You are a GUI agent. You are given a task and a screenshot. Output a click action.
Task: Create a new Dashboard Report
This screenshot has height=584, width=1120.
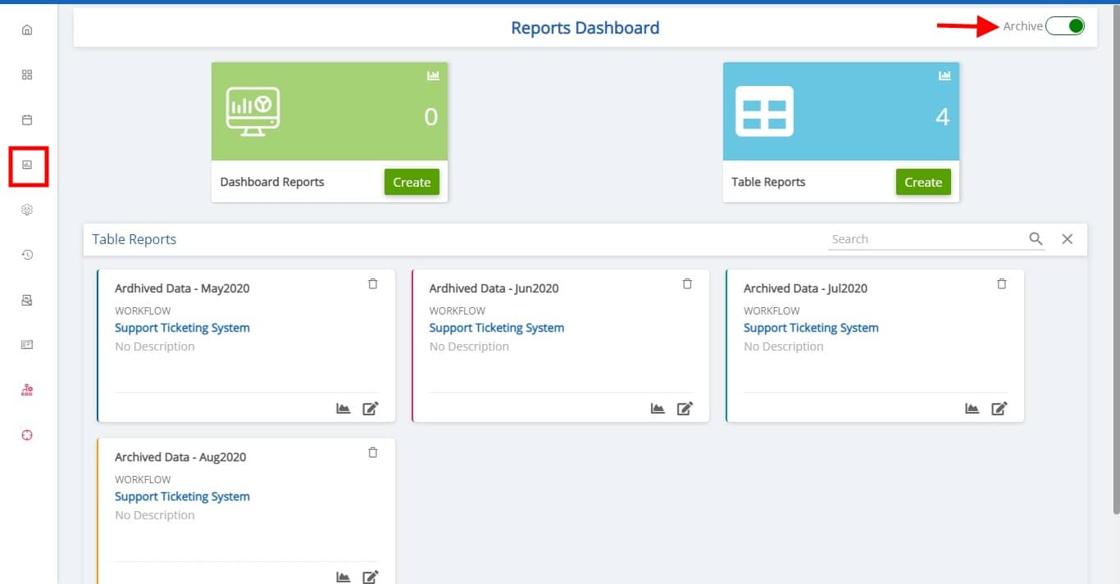[412, 182]
